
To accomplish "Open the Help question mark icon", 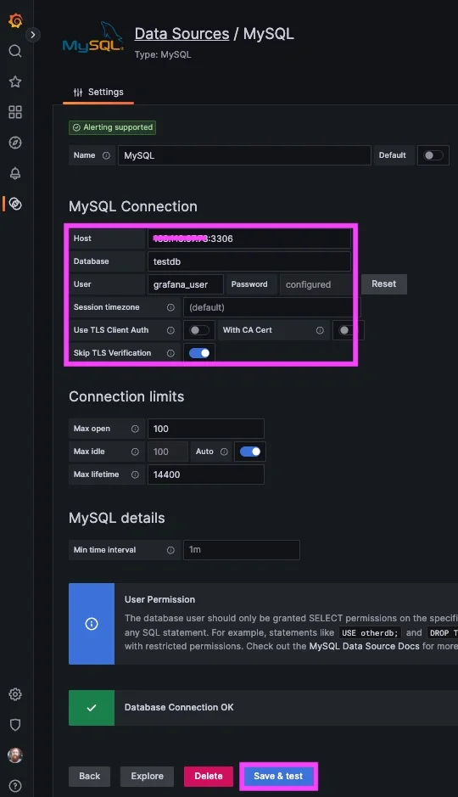I will click(x=15, y=785).
